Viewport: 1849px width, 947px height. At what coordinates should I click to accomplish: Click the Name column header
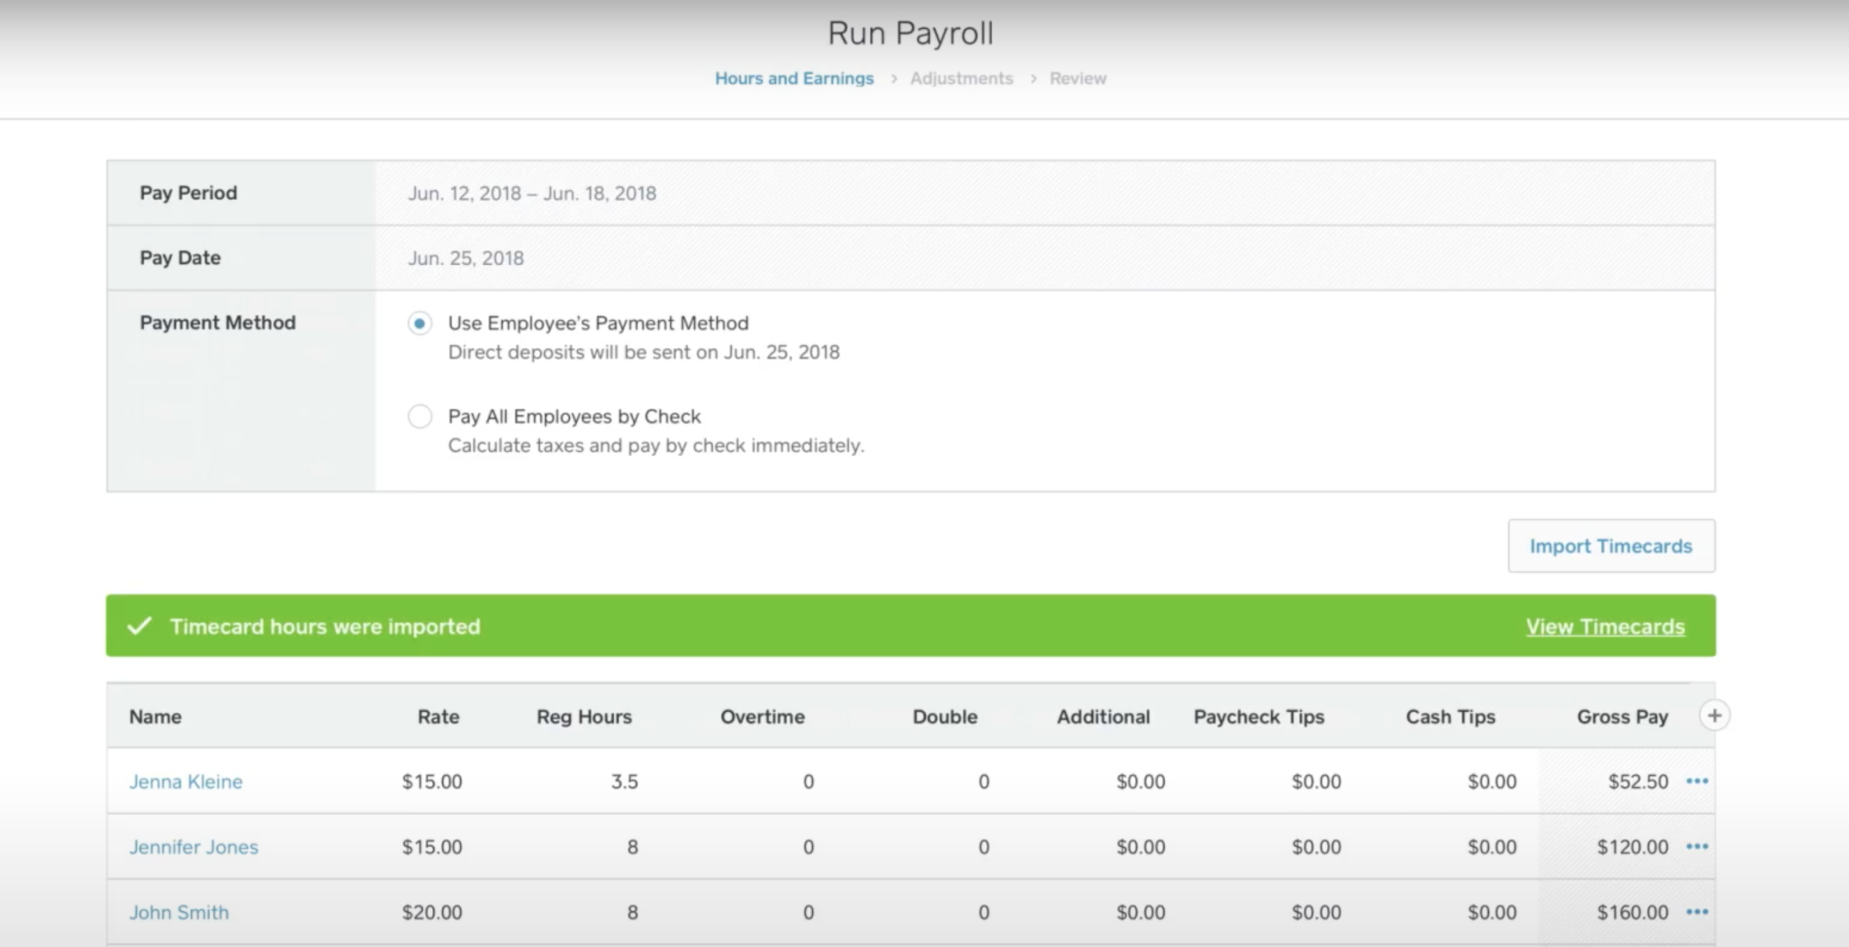point(155,717)
